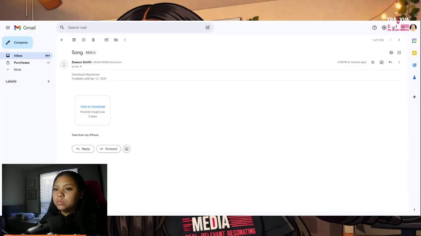
Task: Open Google account profile picture
Action: tap(413, 28)
